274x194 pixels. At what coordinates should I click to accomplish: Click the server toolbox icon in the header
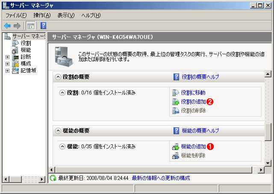pos(64,56)
